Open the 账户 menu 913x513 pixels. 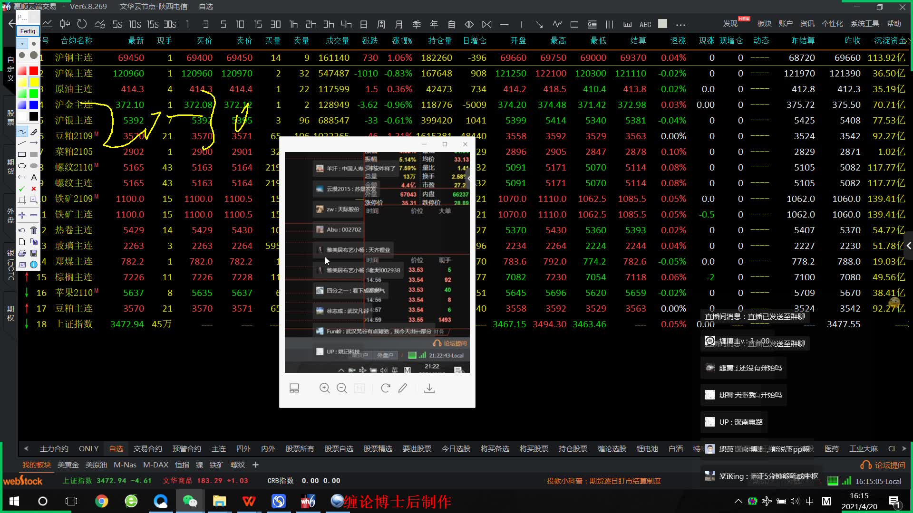(786, 23)
